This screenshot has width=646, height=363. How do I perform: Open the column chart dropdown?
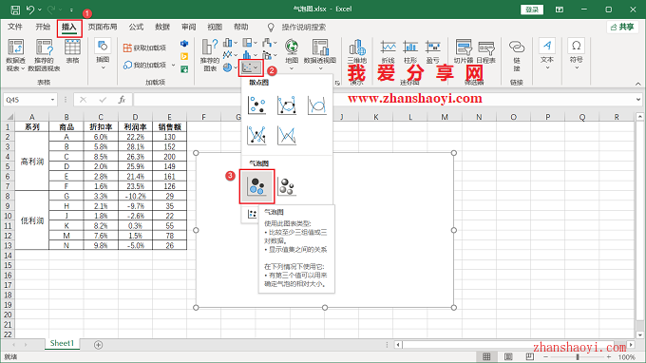(x=230, y=43)
